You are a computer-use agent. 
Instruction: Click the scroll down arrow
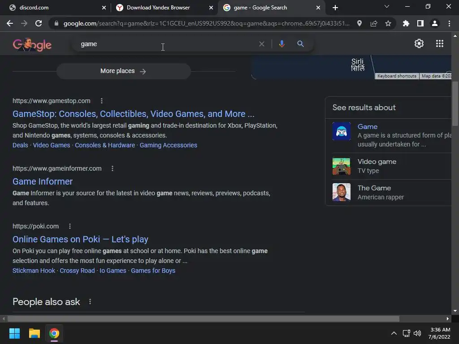(x=455, y=311)
